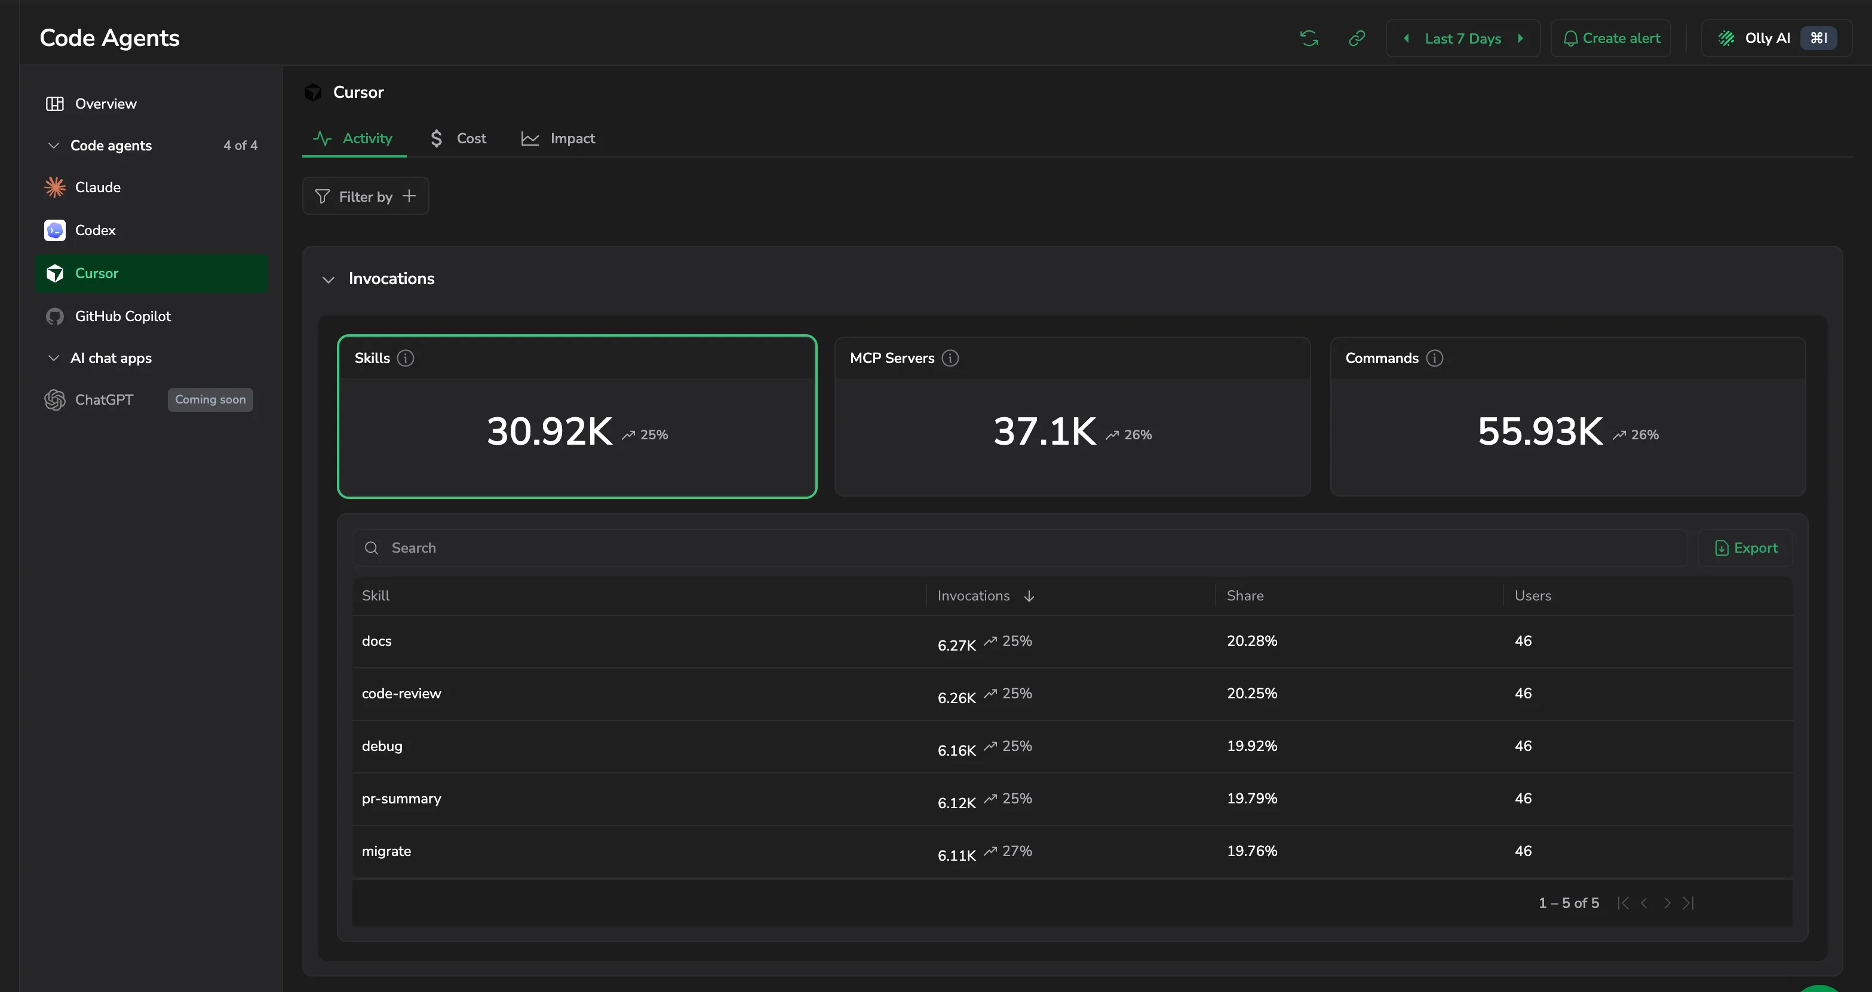Select the Commands card
The image size is (1872, 992).
pos(1567,417)
